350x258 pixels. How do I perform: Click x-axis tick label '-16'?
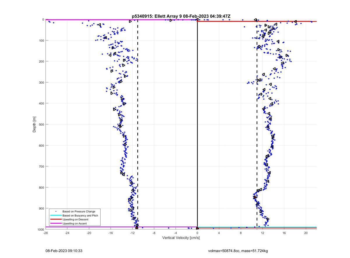(111, 233)
